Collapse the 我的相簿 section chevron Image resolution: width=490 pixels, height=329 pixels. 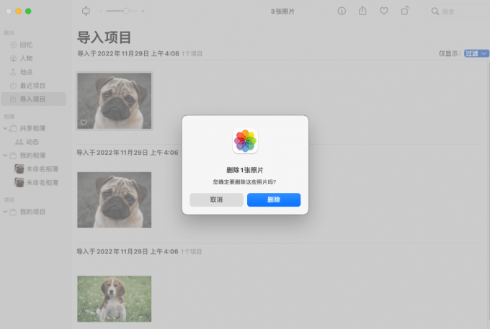(x=6, y=156)
